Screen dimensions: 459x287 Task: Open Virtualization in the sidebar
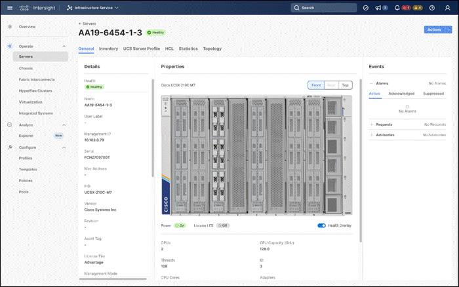click(x=30, y=102)
